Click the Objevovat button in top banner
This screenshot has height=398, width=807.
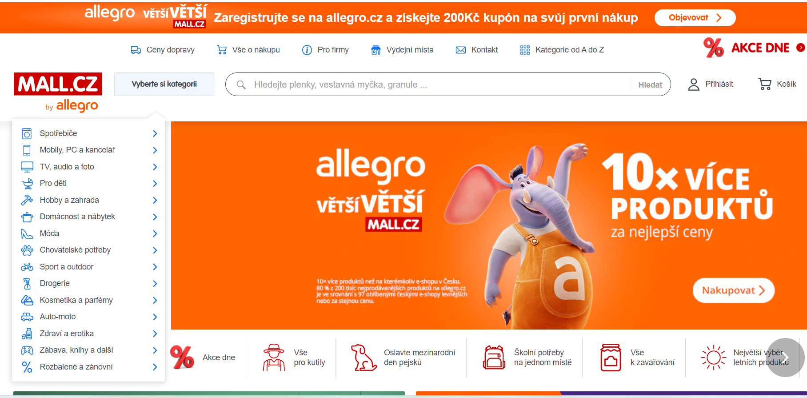(x=695, y=18)
